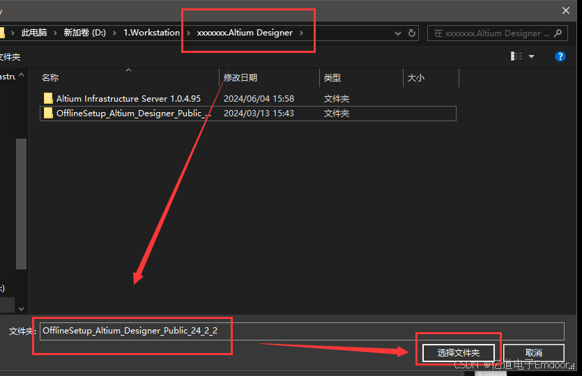Expand chevron after xxxxxxx.Altium Designer breadcrumb
Viewport: 582px width, 376px height.
point(301,33)
